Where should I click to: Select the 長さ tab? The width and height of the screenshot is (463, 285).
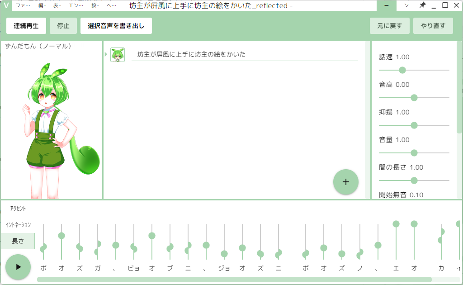pos(18,241)
